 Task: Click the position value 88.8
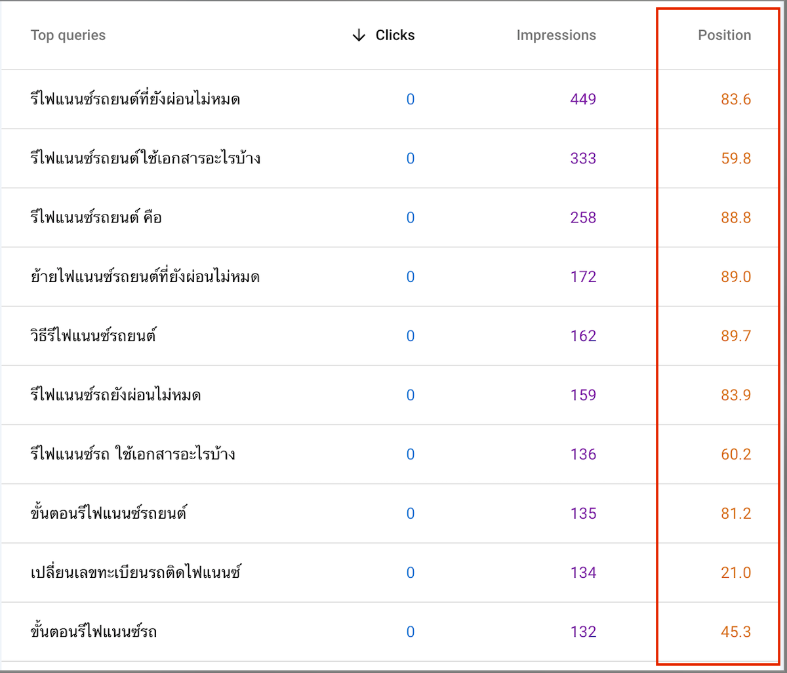pyautogui.click(x=738, y=217)
